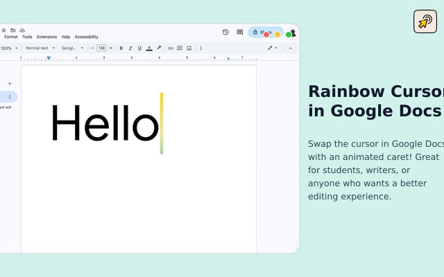Click the font size field showing 128
This screenshot has height=277, width=444.
pyautogui.click(x=102, y=48)
